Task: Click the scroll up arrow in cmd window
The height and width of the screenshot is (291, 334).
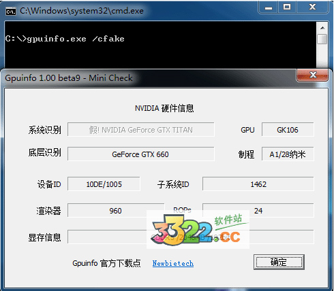Action: 322,28
